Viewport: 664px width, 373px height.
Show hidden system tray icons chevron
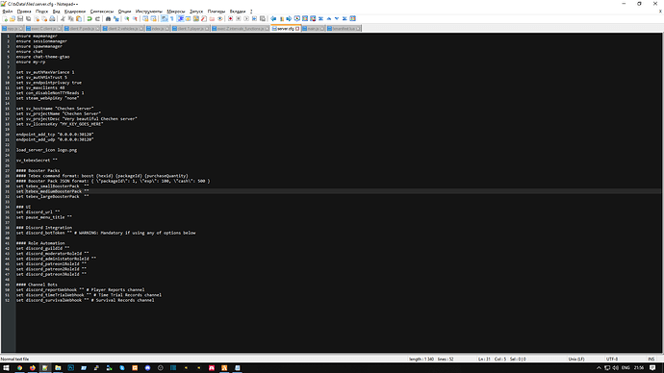(x=599, y=368)
